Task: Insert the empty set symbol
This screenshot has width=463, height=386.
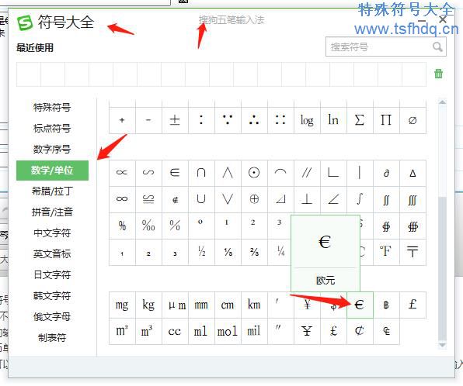Action: 413,120
